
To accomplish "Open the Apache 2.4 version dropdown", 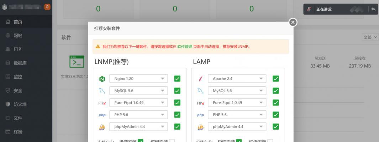I will (237, 78).
